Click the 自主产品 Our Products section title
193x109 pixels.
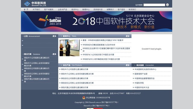coord(72,65)
